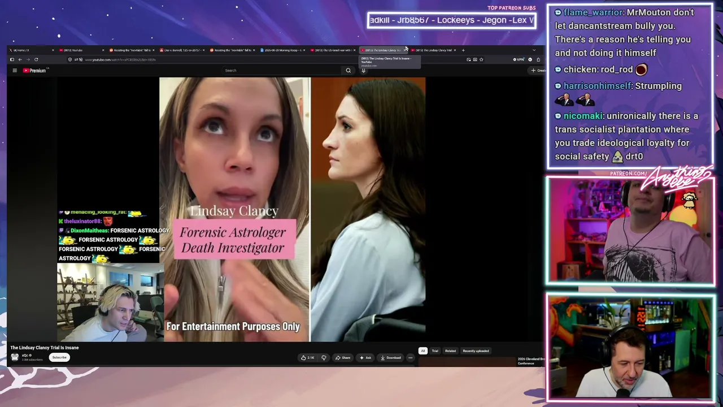The image size is (723, 407).
Task: Bookmark page with the star icon
Action: (481, 59)
